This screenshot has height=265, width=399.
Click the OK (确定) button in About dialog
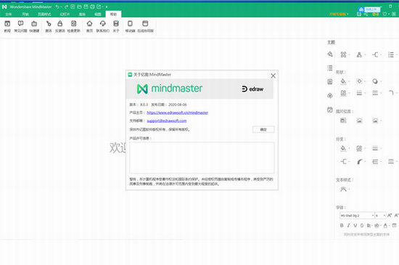263,129
